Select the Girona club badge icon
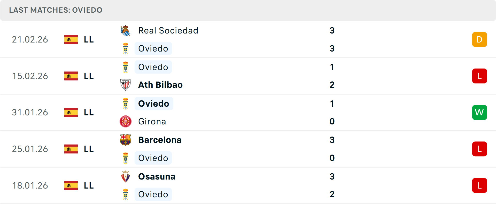Viewport: 496px width, 204px height. coord(126,121)
